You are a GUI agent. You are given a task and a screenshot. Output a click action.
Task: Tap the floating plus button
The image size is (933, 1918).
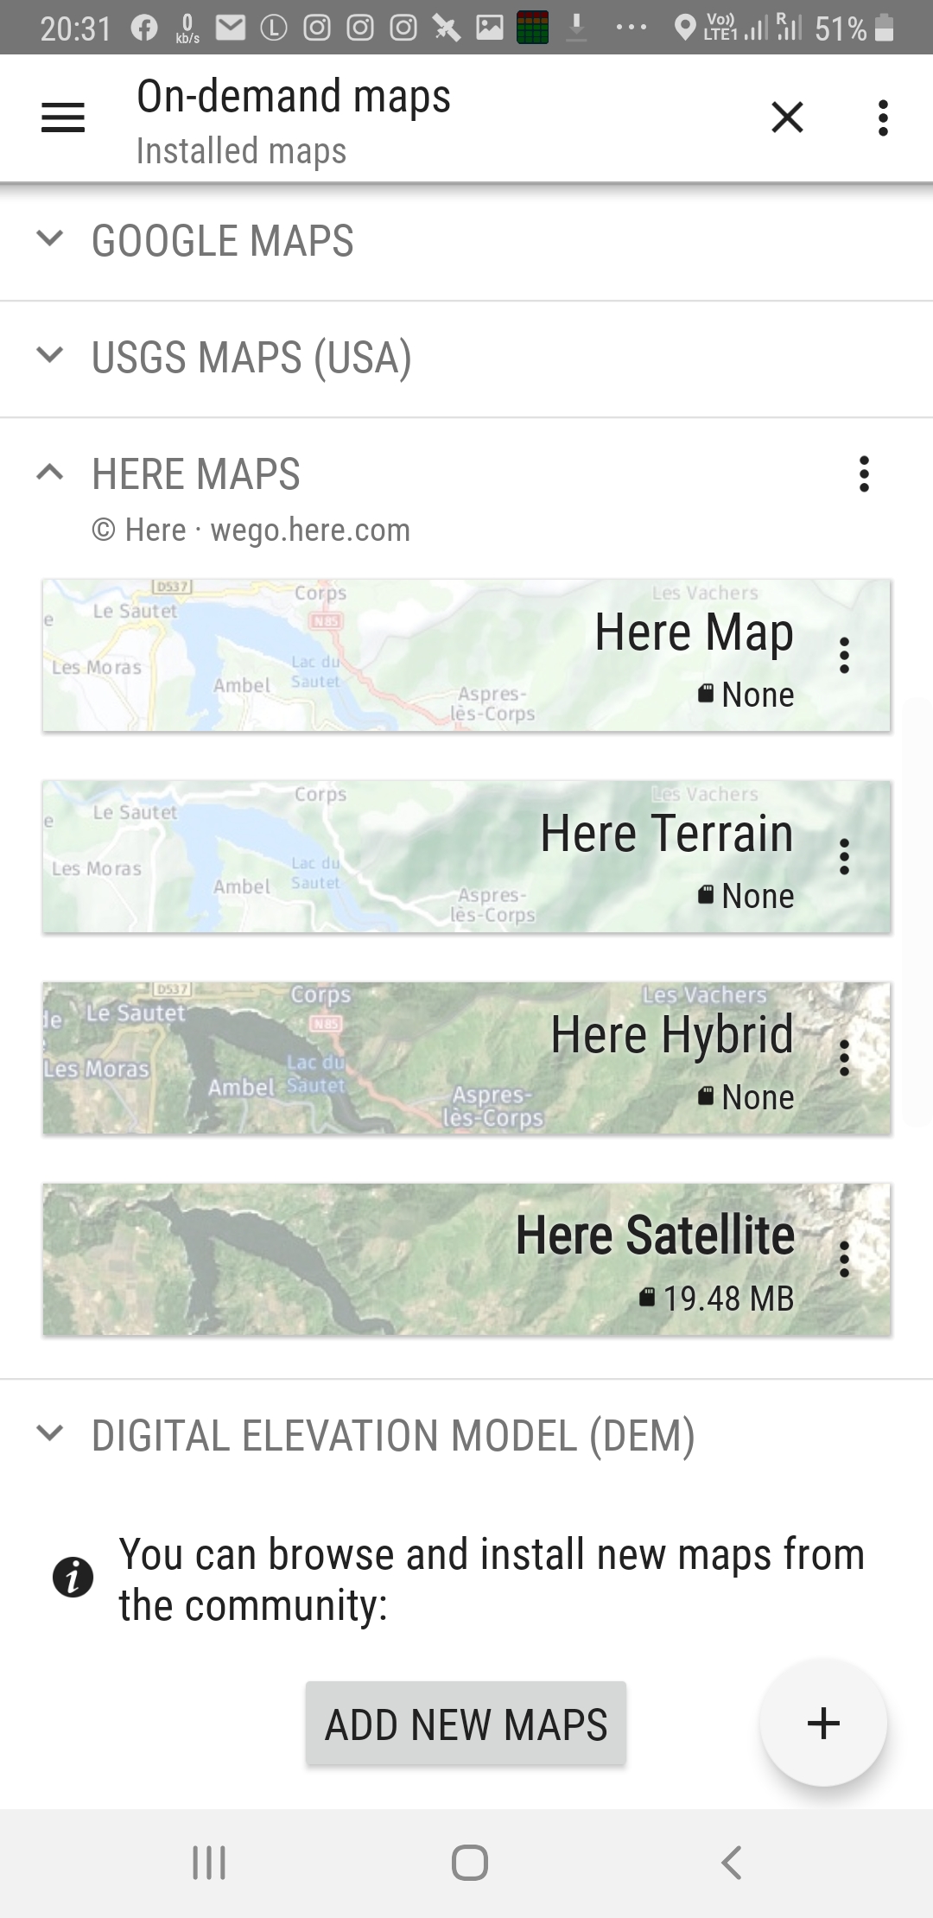pos(822,1723)
